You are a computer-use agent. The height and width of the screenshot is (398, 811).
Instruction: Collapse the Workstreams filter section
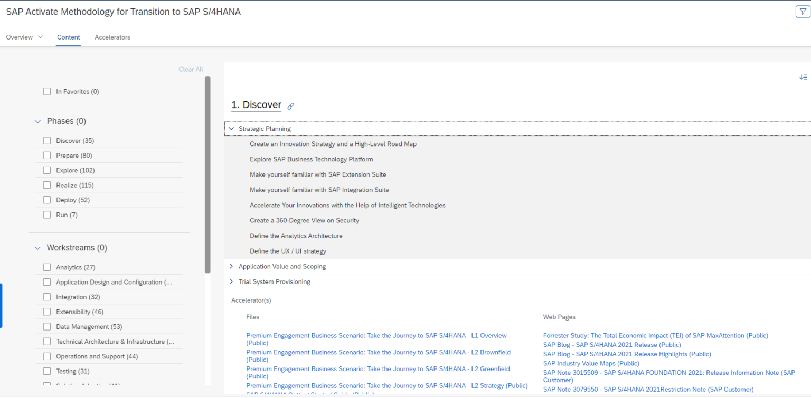(37, 248)
